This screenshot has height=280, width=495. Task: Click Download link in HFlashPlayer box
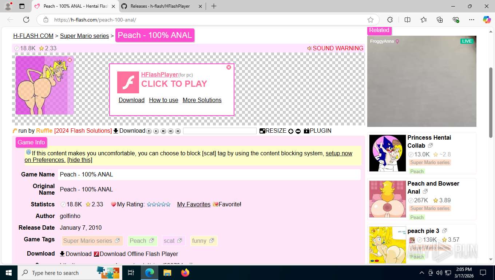pyautogui.click(x=131, y=100)
